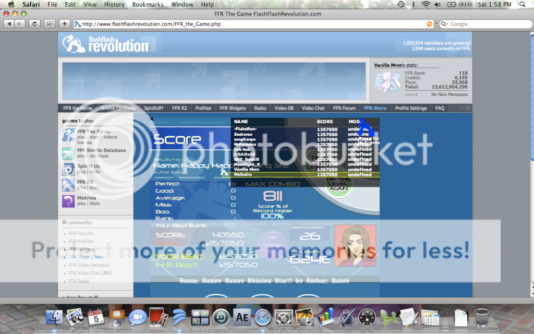The width and height of the screenshot is (534, 334).
Task: Click the RSS icon in address bar
Action: (429, 24)
